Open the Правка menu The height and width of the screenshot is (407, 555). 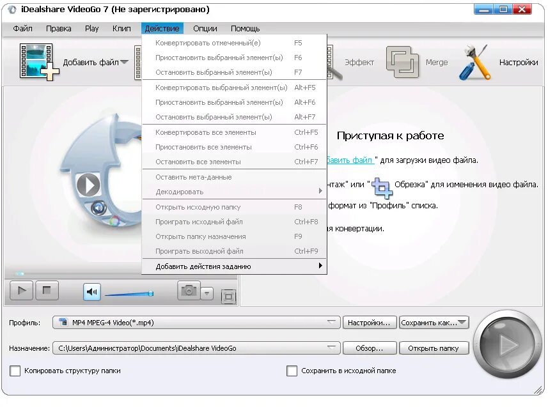59,28
